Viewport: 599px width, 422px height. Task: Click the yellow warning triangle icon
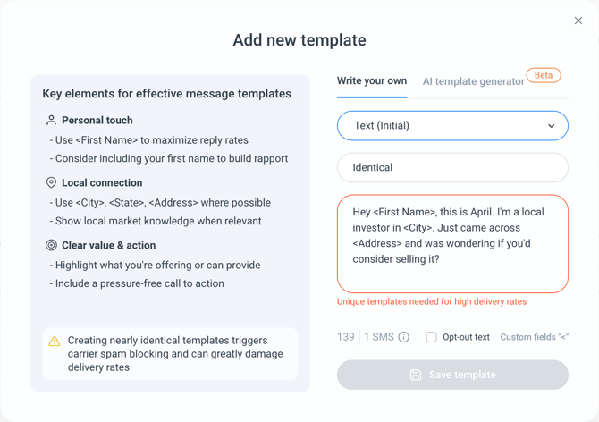55,341
